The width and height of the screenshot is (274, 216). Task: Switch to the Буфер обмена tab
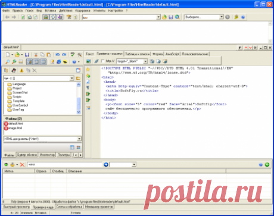pos(27,155)
